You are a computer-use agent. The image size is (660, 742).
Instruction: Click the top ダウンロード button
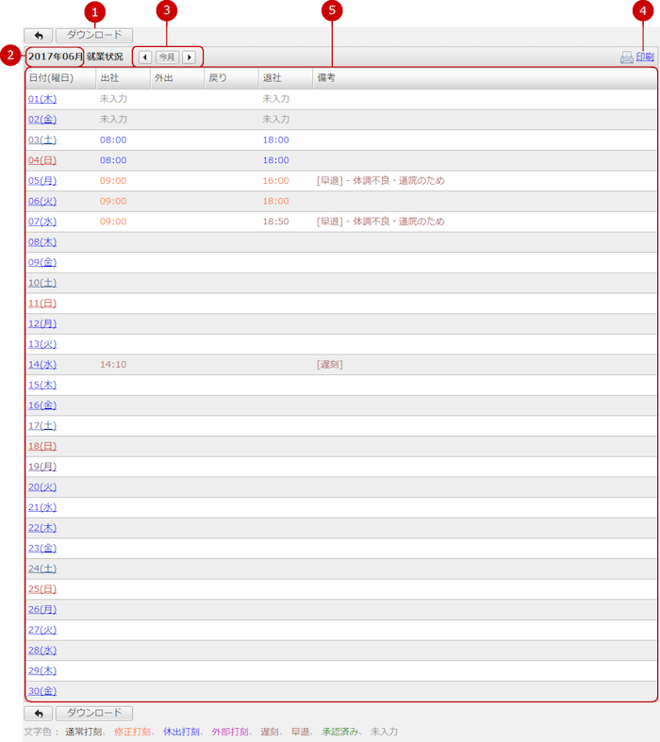click(94, 36)
